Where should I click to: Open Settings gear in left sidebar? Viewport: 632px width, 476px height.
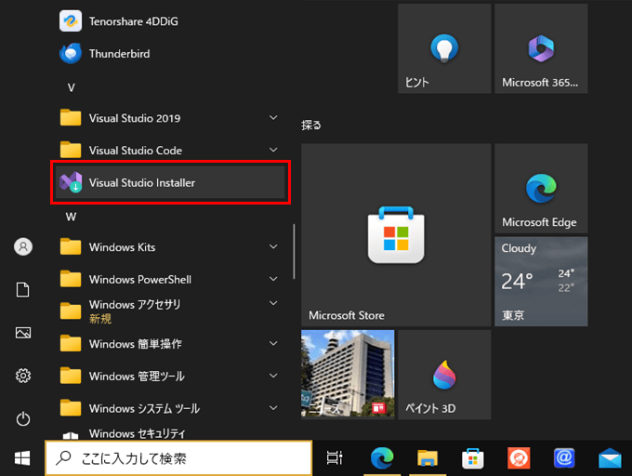pyautogui.click(x=23, y=376)
